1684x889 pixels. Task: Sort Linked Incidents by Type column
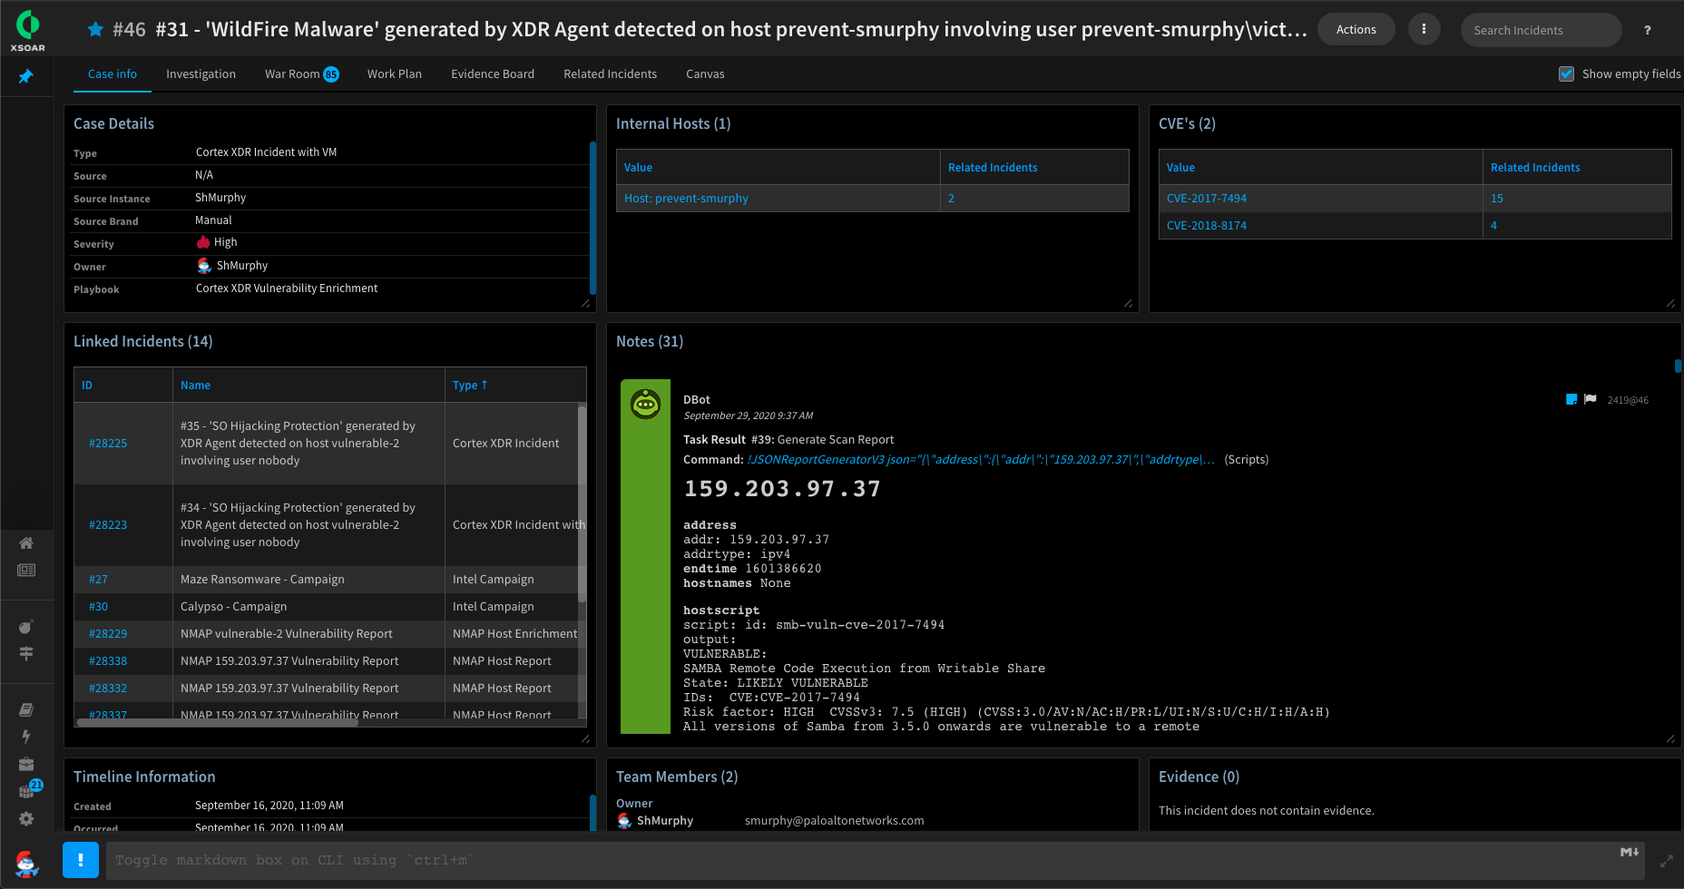470,386
